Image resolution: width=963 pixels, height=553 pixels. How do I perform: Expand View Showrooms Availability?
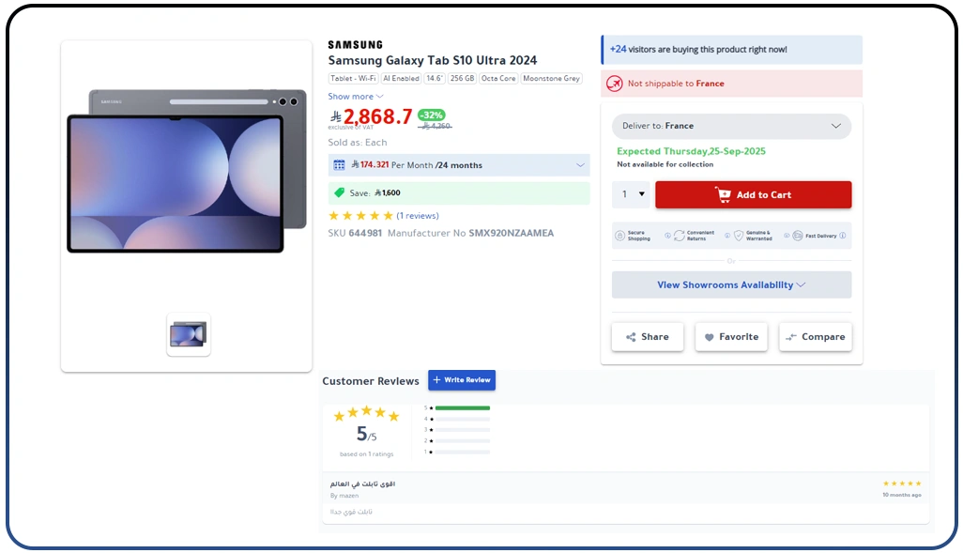[731, 284]
